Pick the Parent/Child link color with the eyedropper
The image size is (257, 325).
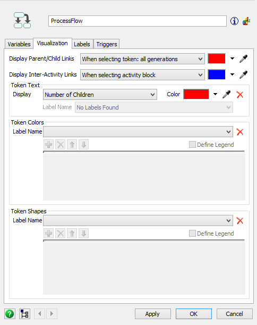(243, 59)
